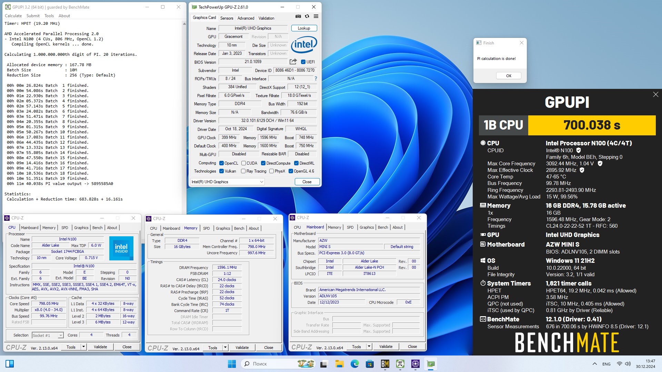Screen dimensions: 662x372
Task: Open File Explorer from the taskbar
Action: pyautogui.click(x=339, y=364)
